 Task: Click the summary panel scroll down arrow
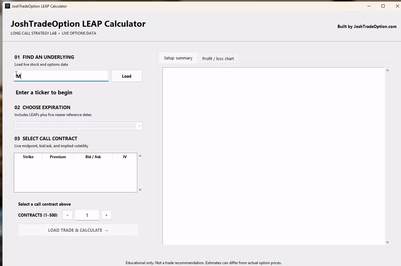coord(387,242)
